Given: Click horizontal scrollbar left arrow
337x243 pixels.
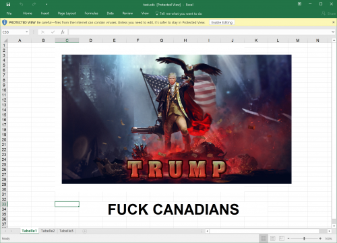Looking at the screenshot, I should tap(208, 231).
